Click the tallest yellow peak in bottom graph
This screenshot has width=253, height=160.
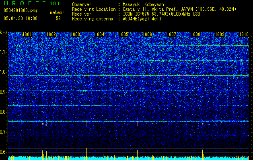tap(86, 154)
